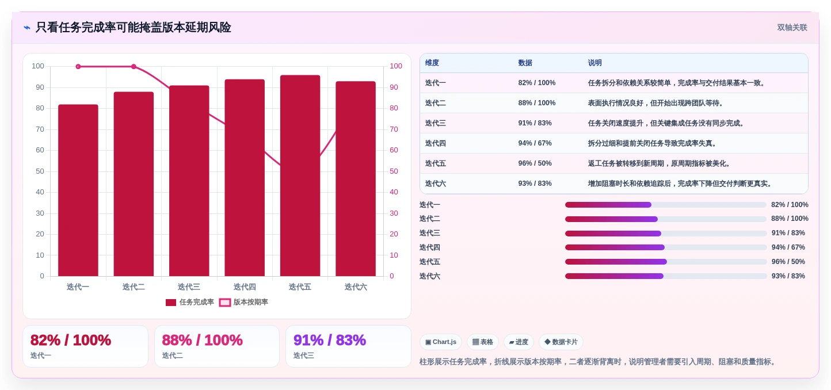Screen dimensions: 831x390
Task: Click the 82% / 100% 迭代一 data card
Action: (x=86, y=346)
